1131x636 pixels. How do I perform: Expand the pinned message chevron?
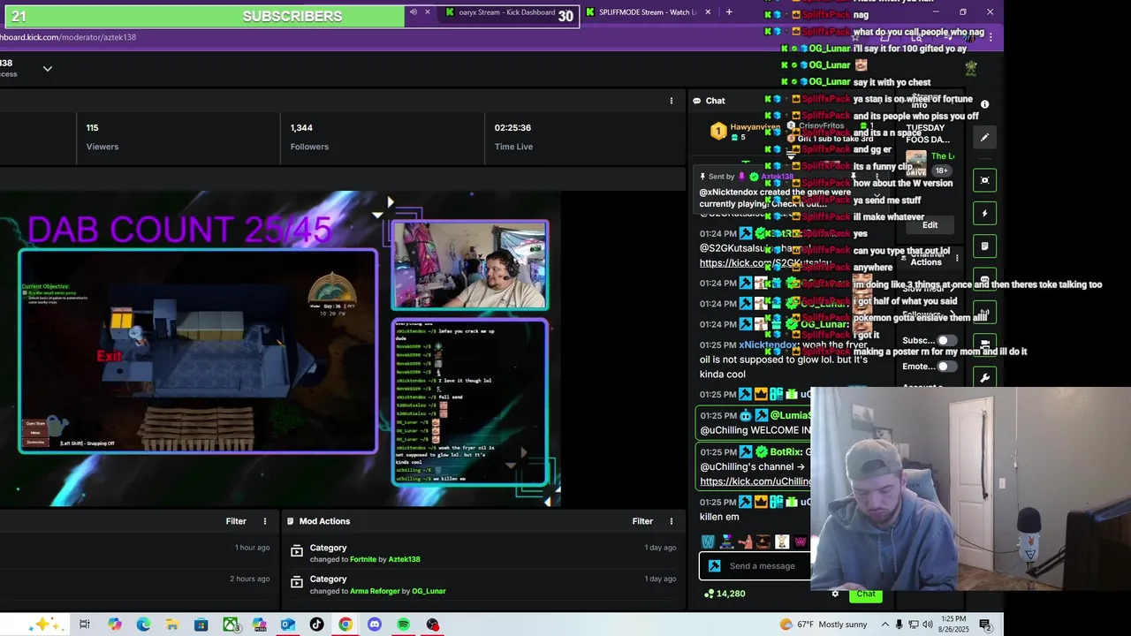click(877, 196)
